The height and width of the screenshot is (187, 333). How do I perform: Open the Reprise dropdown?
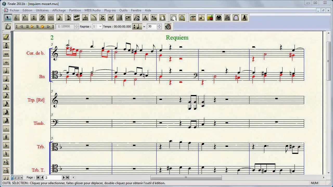(100, 27)
